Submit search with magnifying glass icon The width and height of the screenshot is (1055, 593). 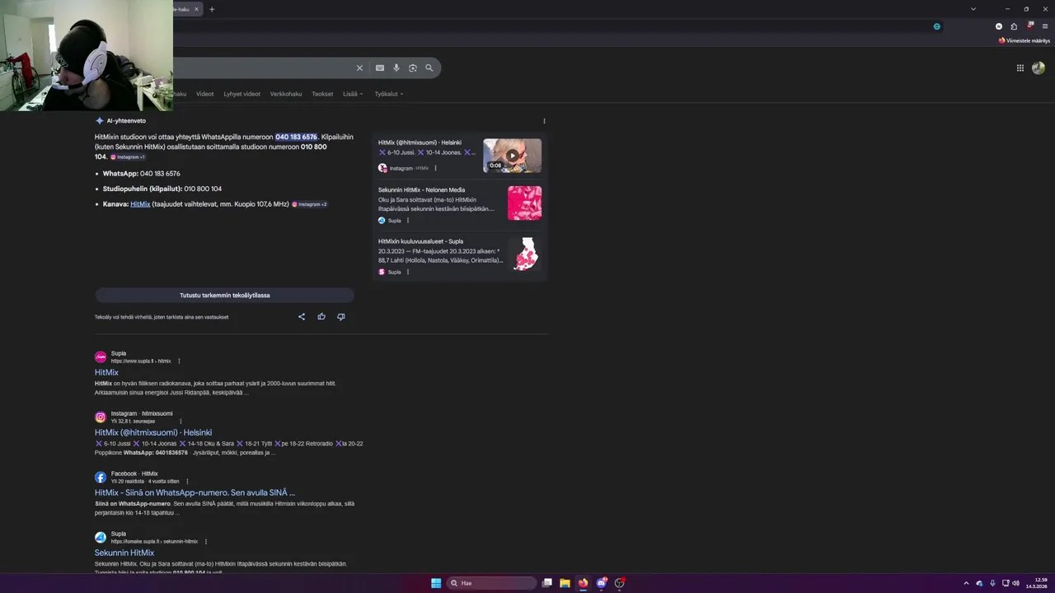click(429, 68)
